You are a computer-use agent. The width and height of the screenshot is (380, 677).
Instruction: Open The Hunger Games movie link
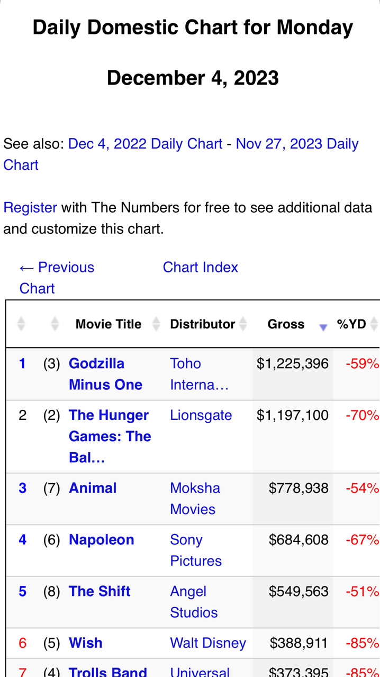pos(110,436)
